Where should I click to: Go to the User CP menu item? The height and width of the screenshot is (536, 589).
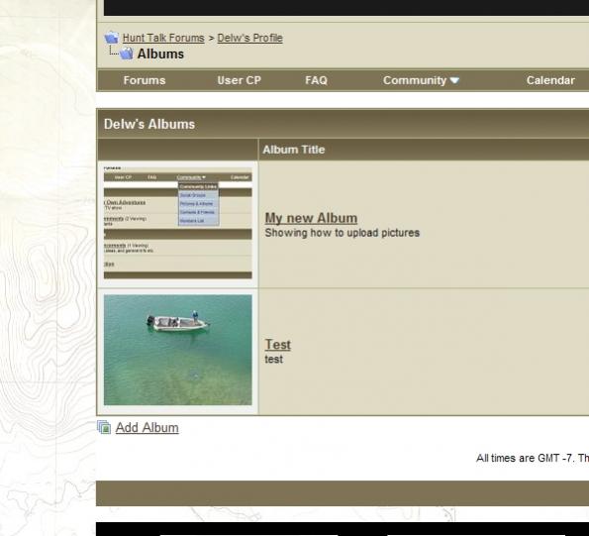pos(239,80)
